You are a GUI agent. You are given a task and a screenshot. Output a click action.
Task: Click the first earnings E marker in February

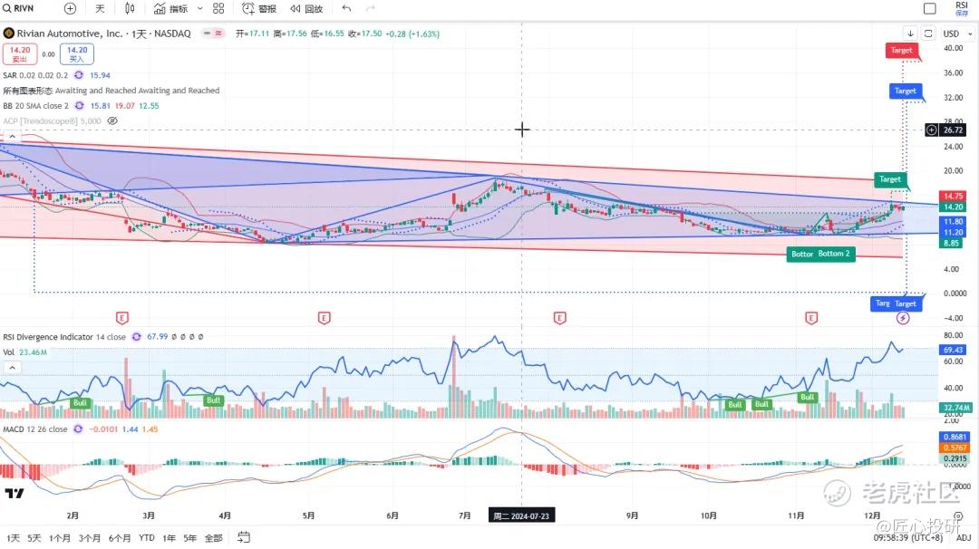click(121, 318)
